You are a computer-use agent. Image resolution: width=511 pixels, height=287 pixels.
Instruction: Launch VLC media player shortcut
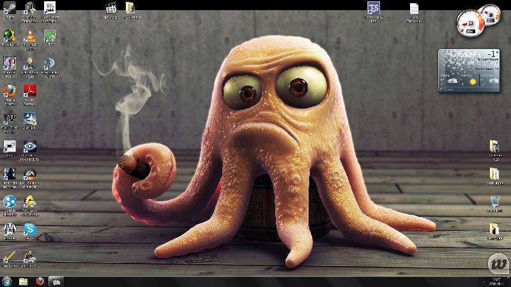29,35
